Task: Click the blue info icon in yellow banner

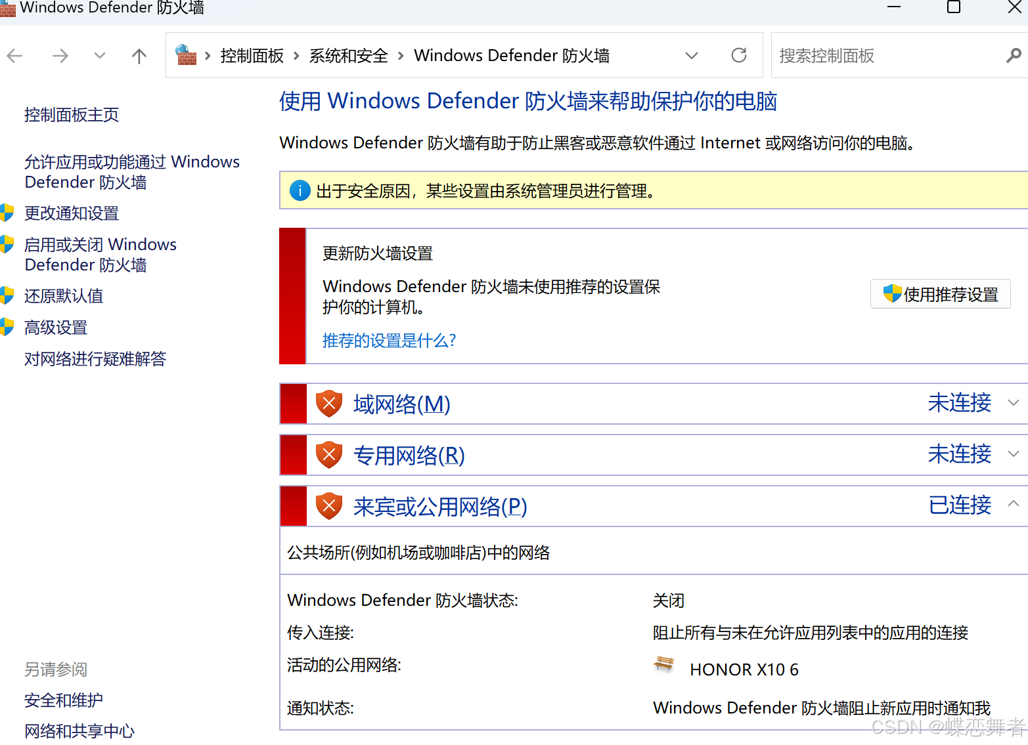Action: click(x=300, y=191)
